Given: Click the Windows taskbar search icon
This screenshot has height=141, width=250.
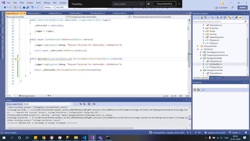Looking at the screenshot, I should (12, 137).
